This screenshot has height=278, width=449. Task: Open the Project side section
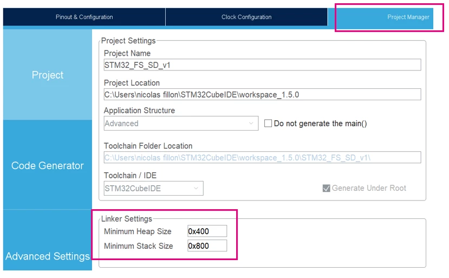tap(48, 75)
